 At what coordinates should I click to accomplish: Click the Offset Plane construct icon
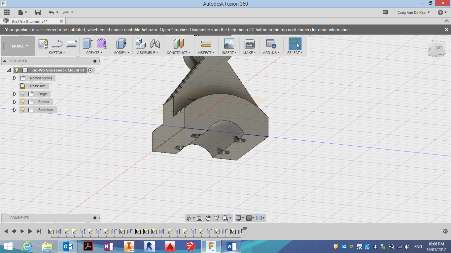tap(178, 43)
